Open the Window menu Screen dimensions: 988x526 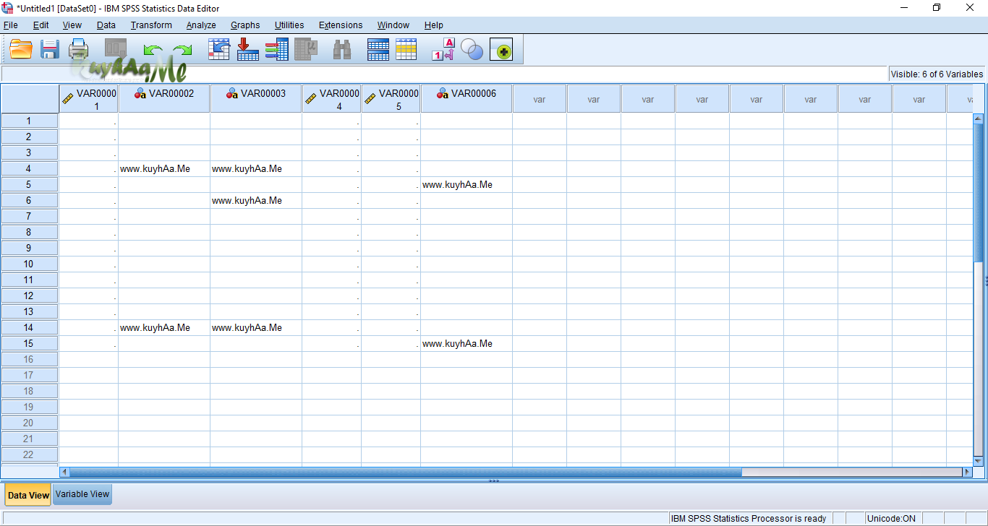tap(393, 25)
